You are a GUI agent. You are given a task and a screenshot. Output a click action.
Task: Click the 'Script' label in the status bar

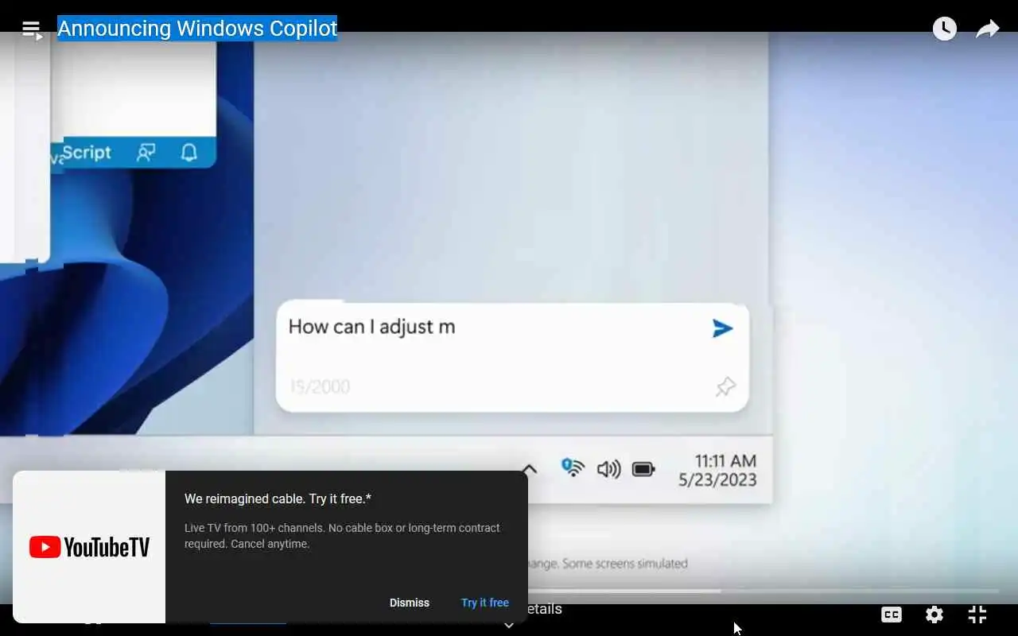[87, 153]
